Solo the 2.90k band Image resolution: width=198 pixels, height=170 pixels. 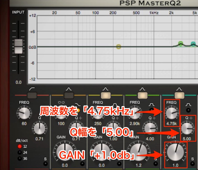[155, 164]
